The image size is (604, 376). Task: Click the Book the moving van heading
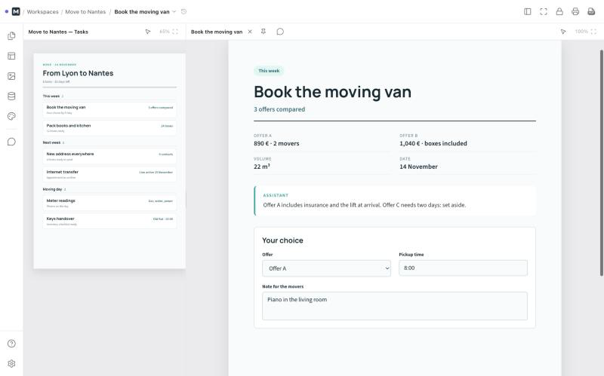coord(332,92)
